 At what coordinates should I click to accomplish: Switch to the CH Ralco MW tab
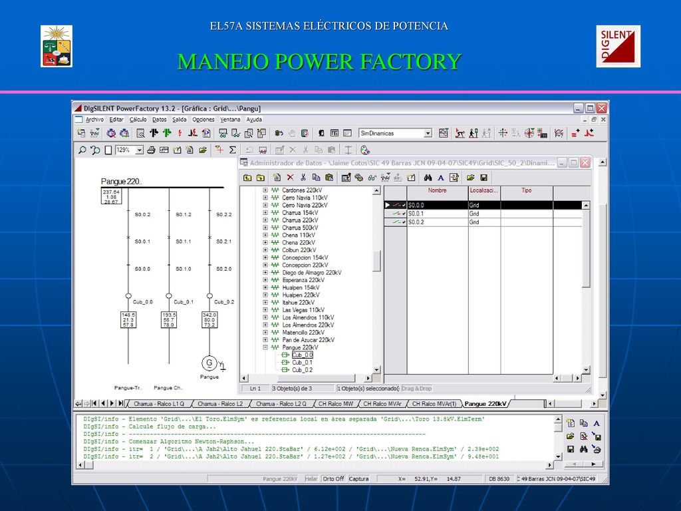[336, 404]
